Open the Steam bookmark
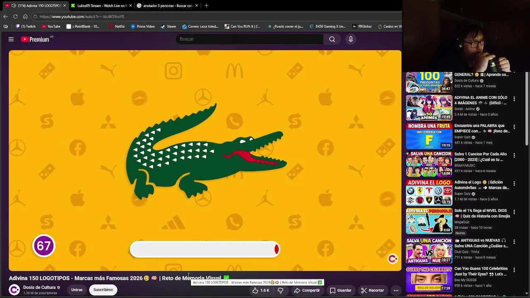Image resolution: width=530 pixels, height=298 pixels. (x=168, y=26)
